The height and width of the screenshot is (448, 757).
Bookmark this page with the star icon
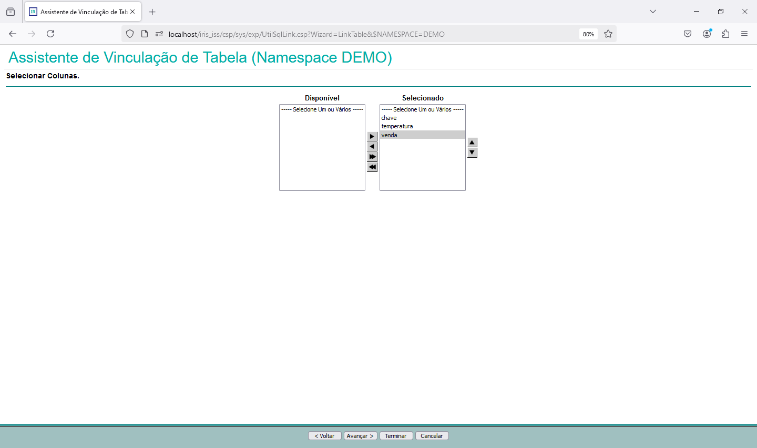coord(608,34)
